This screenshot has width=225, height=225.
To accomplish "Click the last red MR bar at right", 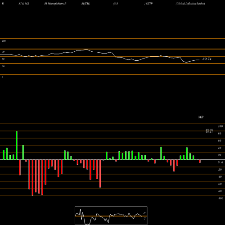I will (200, 161).
